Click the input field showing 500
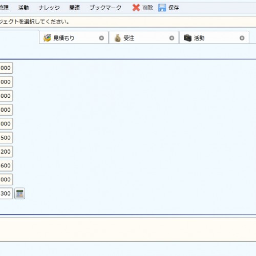Screen dimensions: 256x256 [6, 138]
